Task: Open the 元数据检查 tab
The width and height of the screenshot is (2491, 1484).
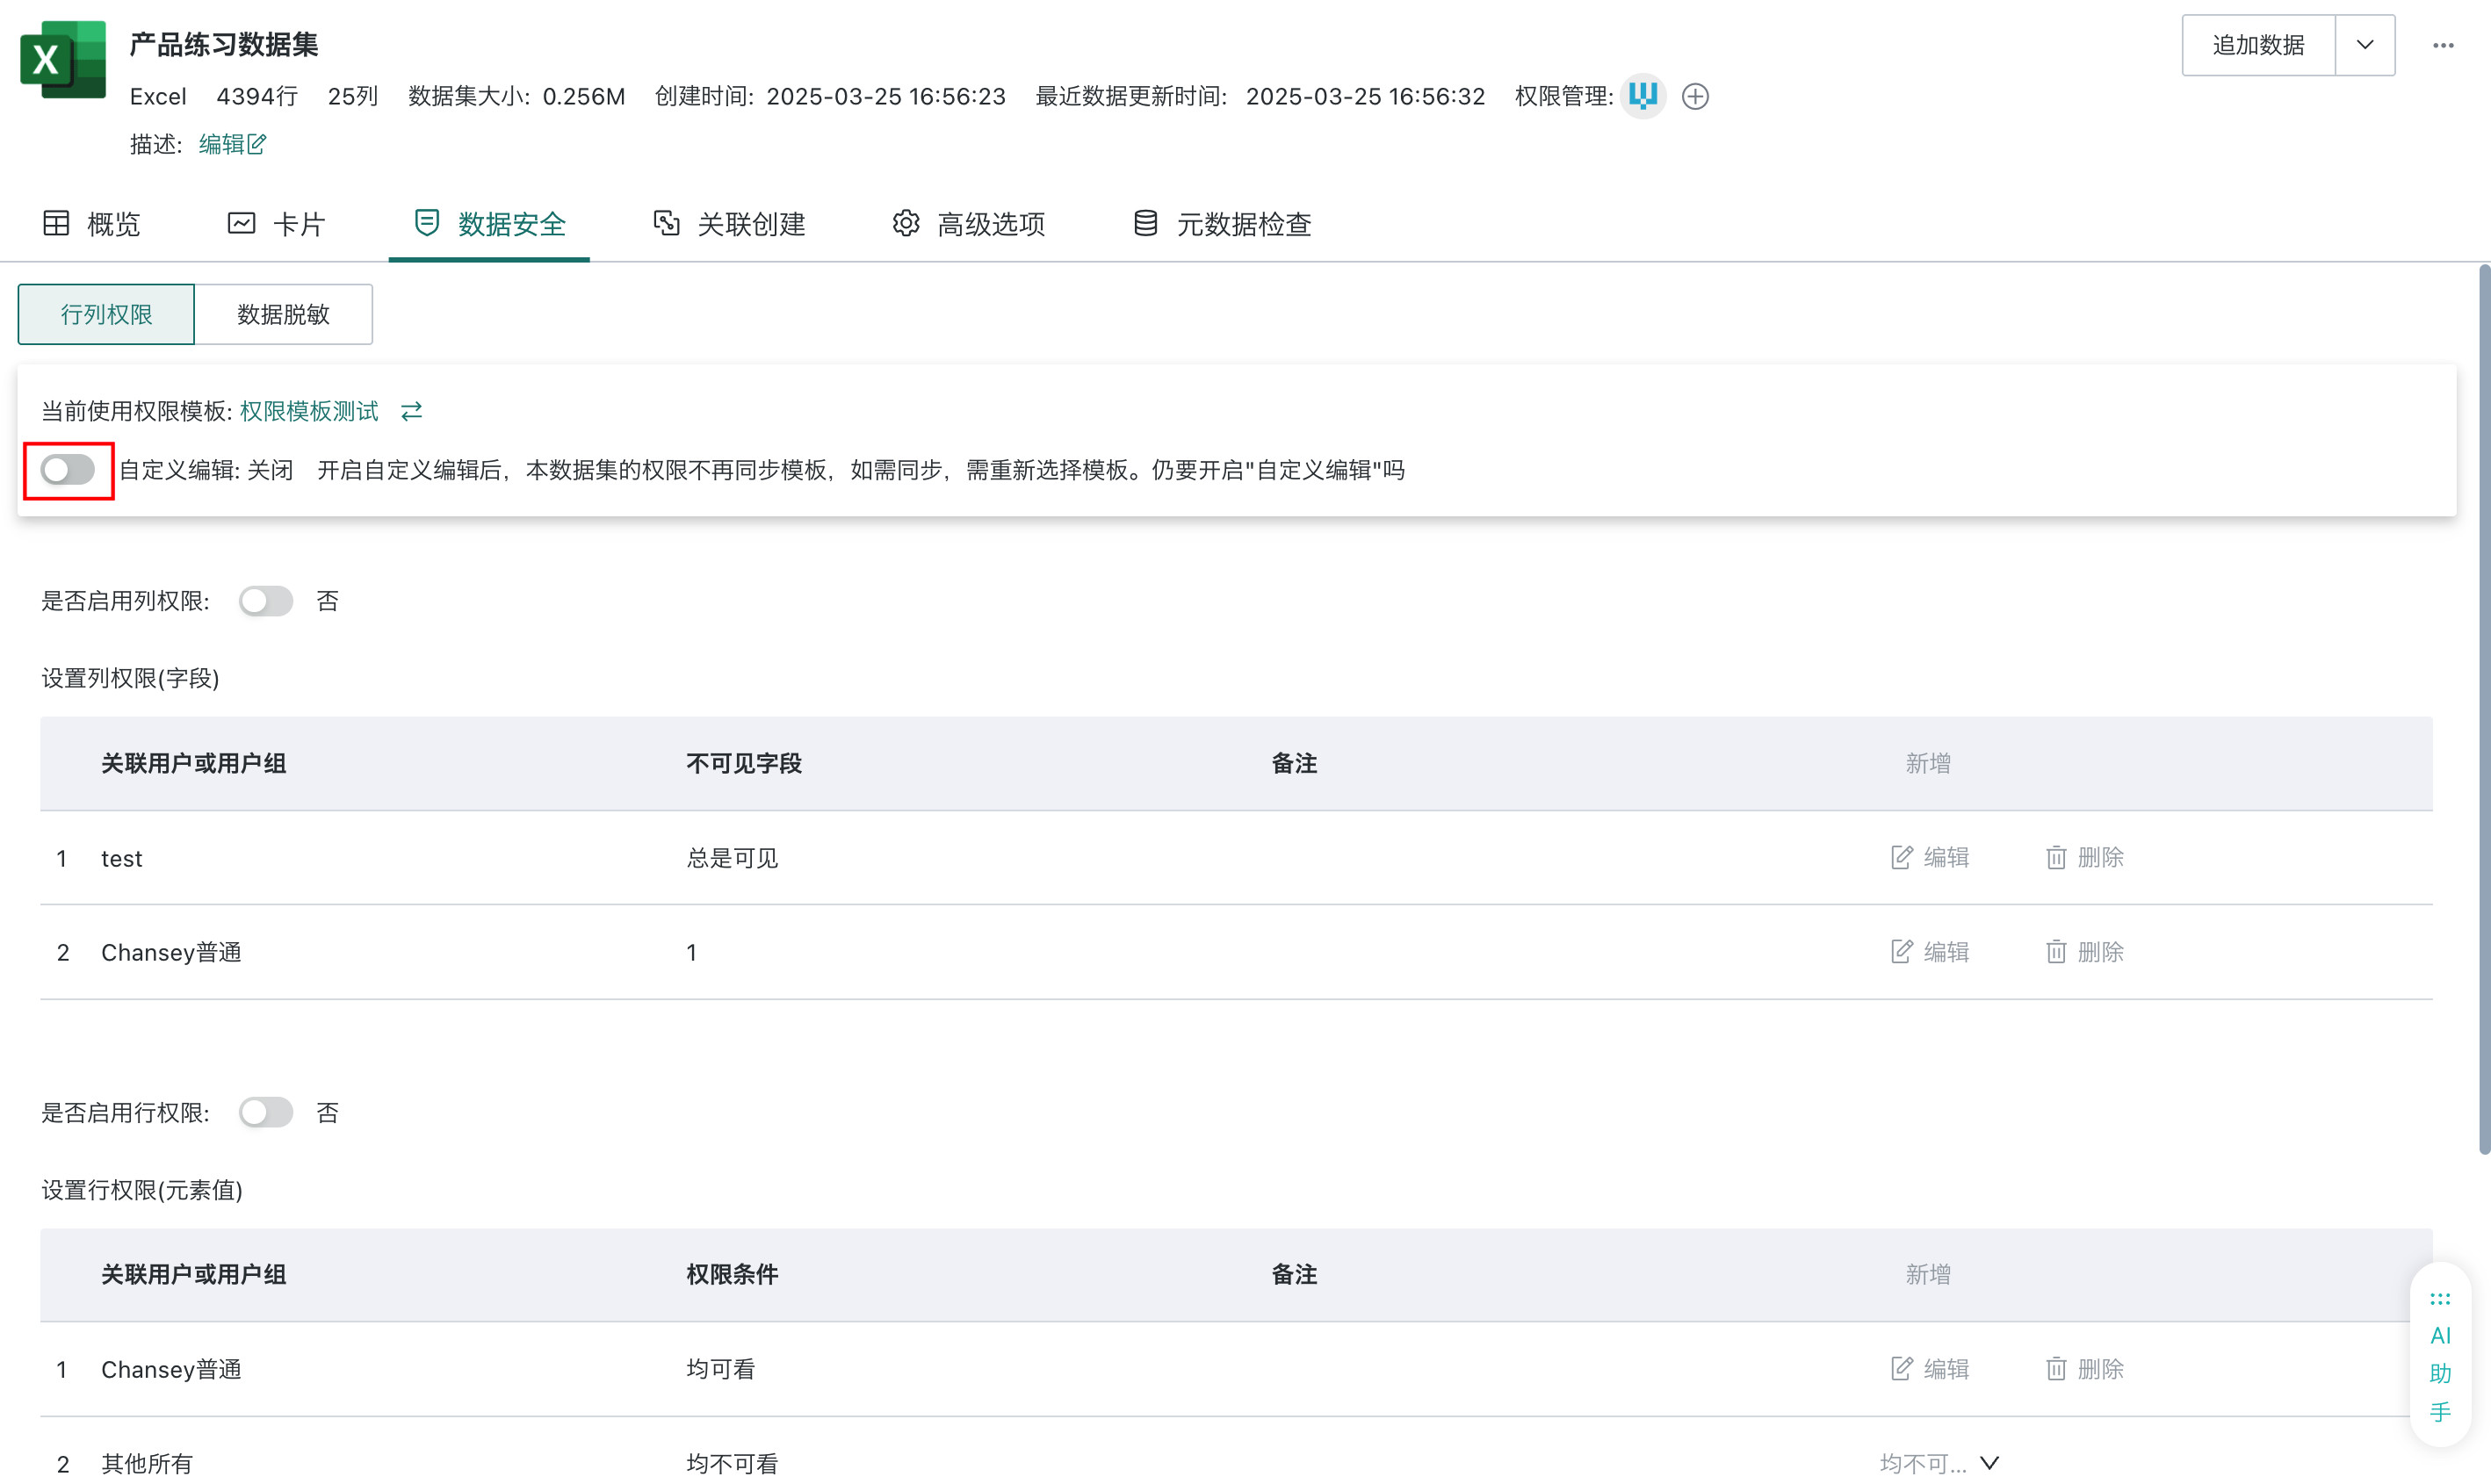Action: [x=1222, y=224]
